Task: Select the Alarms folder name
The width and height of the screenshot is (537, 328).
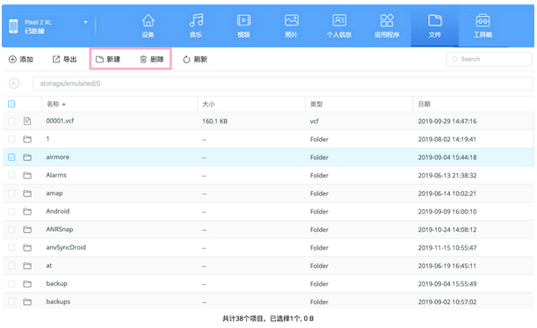Action: pyautogui.click(x=56, y=175)
